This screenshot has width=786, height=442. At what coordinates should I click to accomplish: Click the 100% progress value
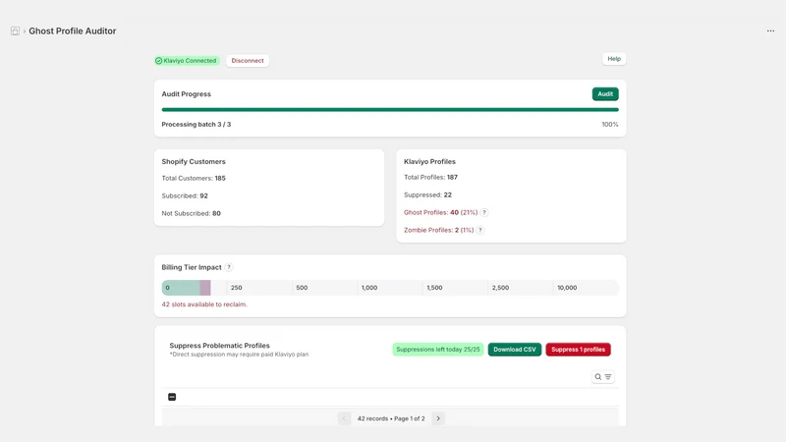(x=610, y=125)
